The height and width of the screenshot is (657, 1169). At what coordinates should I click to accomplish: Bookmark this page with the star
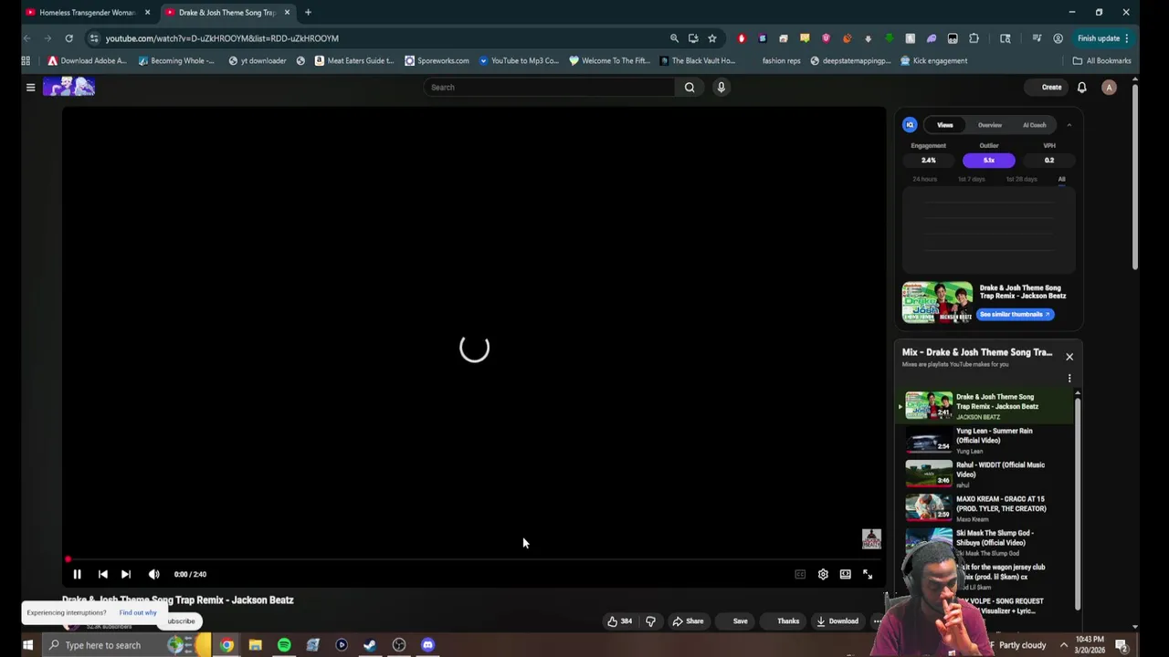point(711,38)
